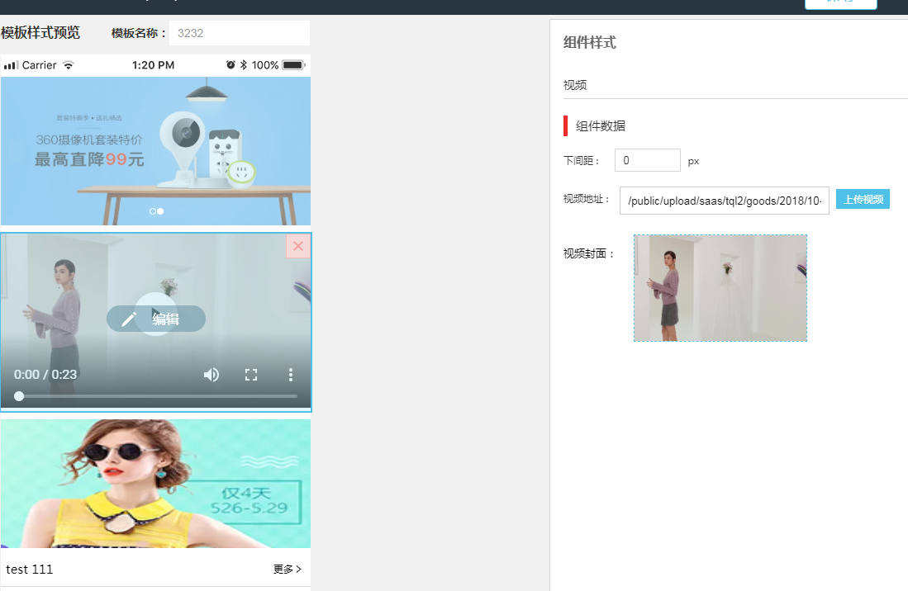Image resolution: width=908 pixels, height=591 pixels.
Task: Click the pencil 编辑 edit button on video
Action: tap(156, 319)
